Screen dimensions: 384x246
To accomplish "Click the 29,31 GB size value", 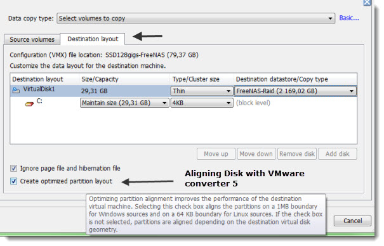I will [95, 91].
